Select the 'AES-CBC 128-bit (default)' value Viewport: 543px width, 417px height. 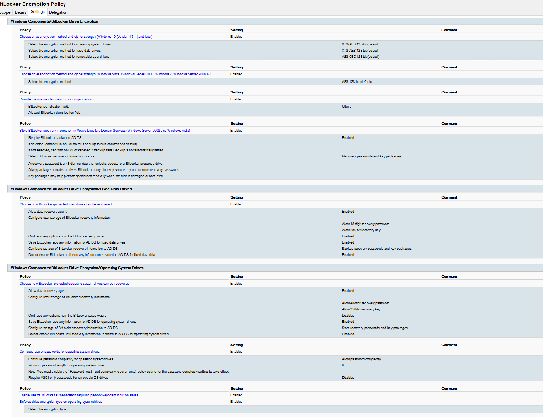coord(361,57)
